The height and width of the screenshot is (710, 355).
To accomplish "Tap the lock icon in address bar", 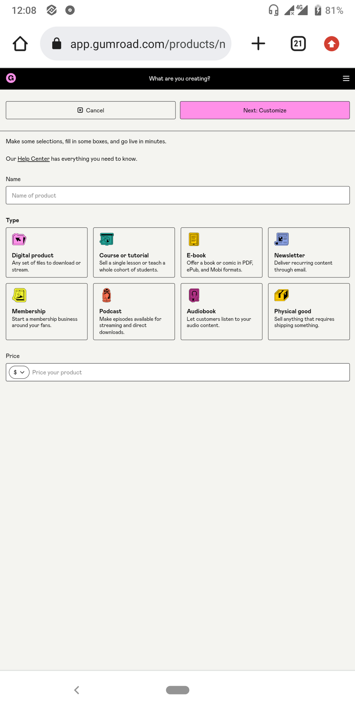I will click(57, 44).
